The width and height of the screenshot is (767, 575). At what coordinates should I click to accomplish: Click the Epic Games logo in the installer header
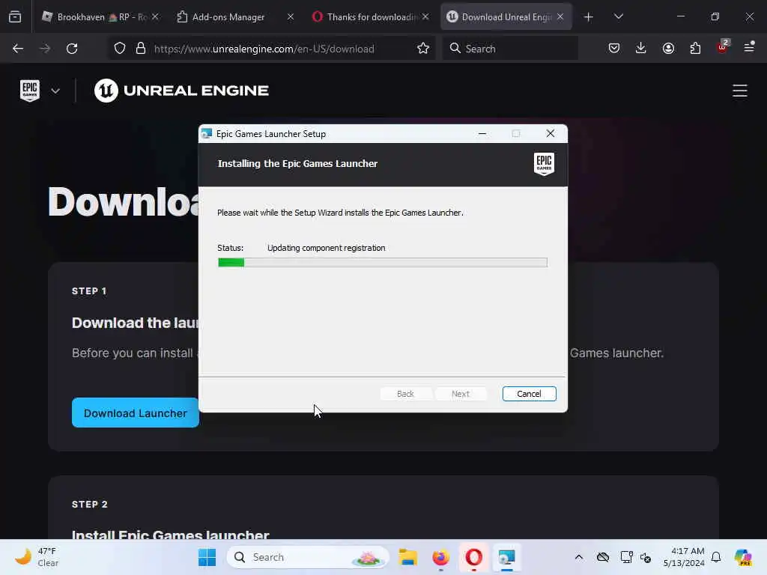(x=544, y=164)
